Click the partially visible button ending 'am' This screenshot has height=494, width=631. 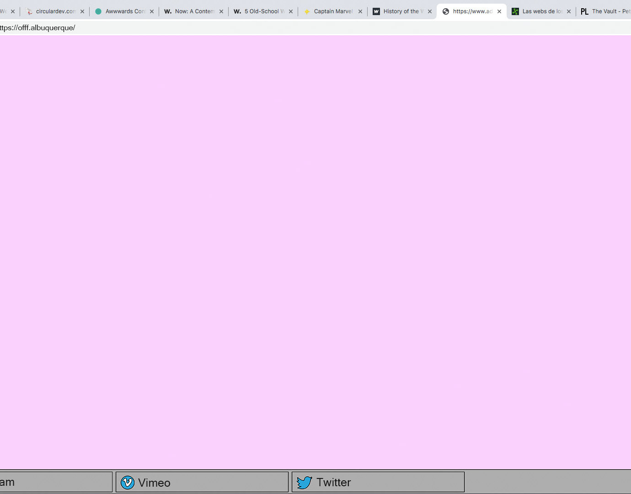click(x=56, y=482)
